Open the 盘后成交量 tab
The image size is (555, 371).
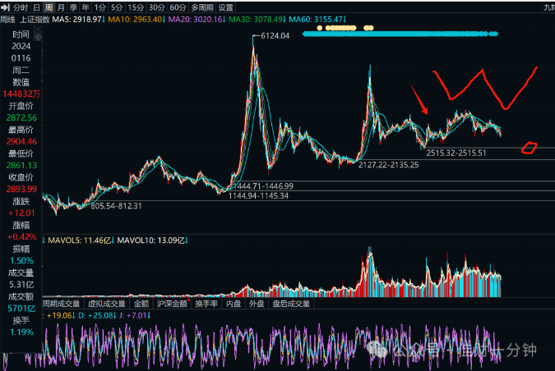291,304
